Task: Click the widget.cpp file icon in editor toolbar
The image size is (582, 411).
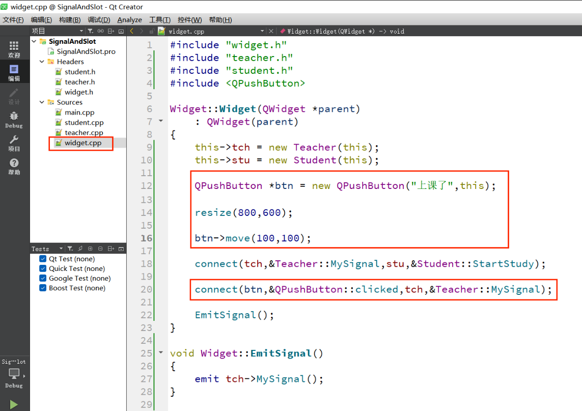Action: (x=161, y=31)
